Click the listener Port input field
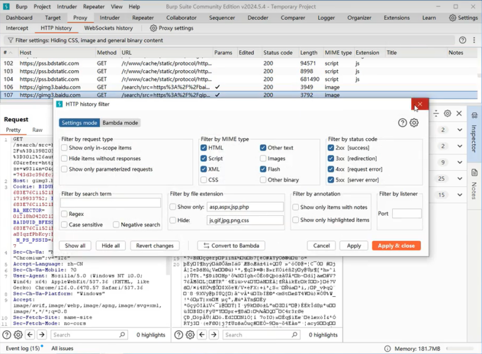The image size is (482, 354). tap(407, 213)
